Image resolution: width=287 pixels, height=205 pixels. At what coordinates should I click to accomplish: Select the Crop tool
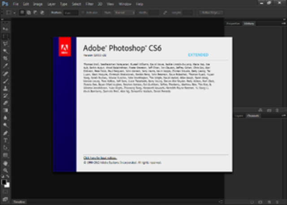(5, 58)
